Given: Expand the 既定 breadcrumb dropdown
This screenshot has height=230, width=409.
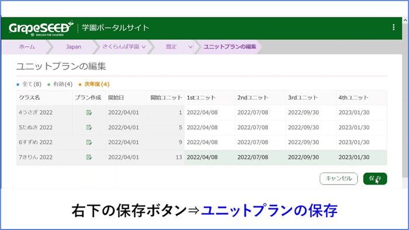Looking at the screenshot, I should pos(190,47).
